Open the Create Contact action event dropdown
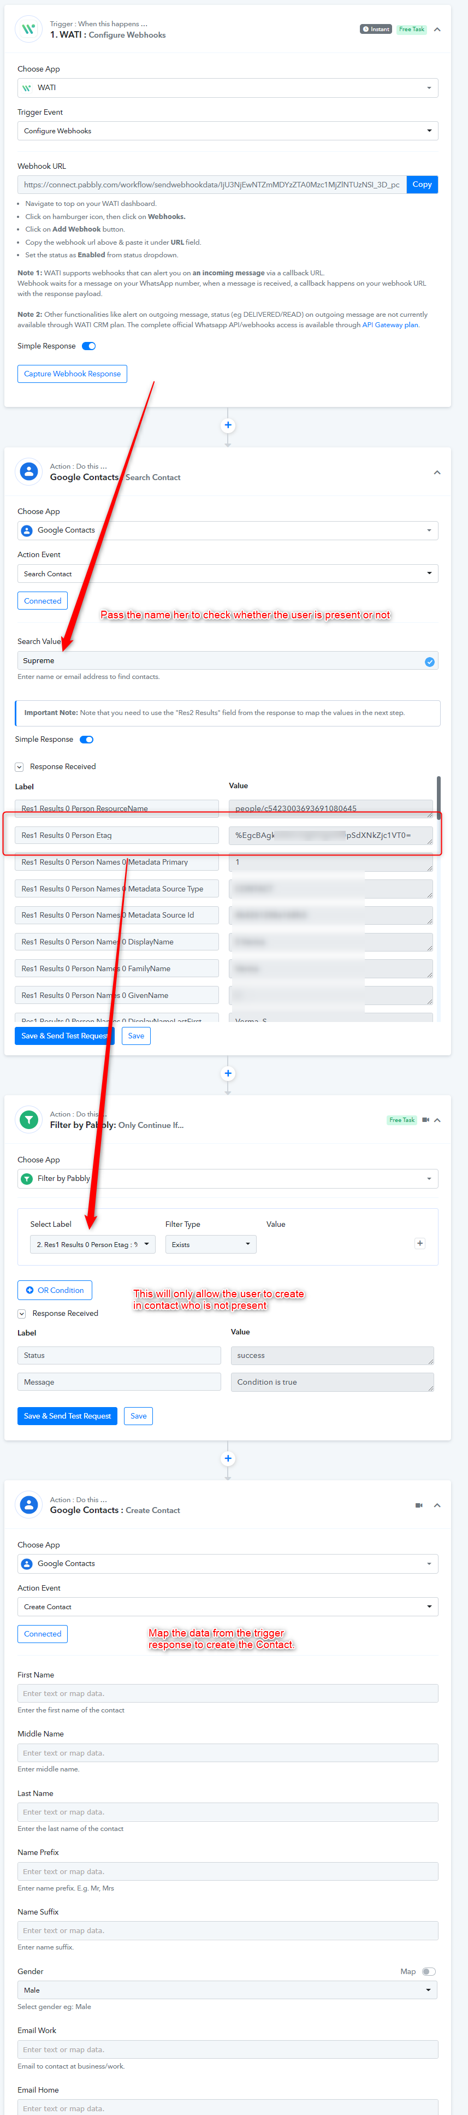The width and height of the screenshot is (468, 2115). coord(227,1607)
